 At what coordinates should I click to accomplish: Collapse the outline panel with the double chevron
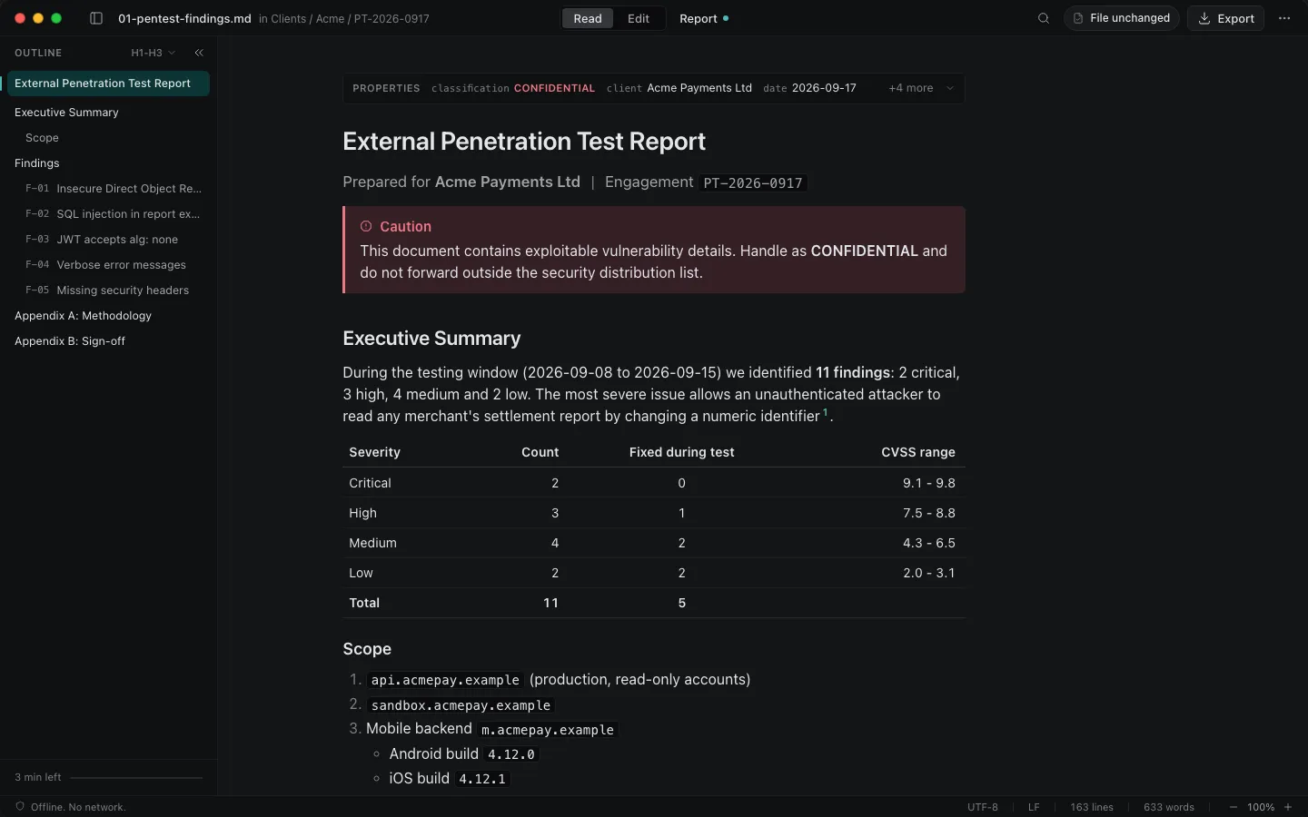coord(199,53)
